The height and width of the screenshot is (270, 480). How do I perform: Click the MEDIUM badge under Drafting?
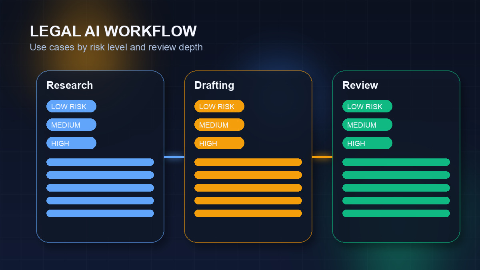(219, 124)
